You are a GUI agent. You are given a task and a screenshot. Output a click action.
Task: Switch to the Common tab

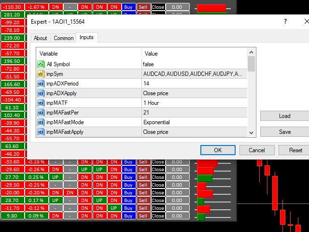[63, 38]
